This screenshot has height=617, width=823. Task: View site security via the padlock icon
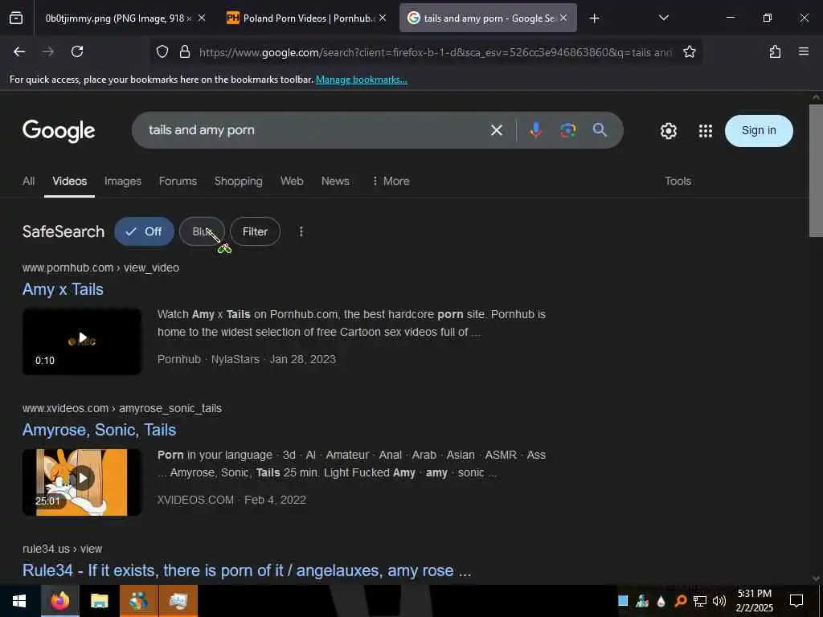click(184, 52)
